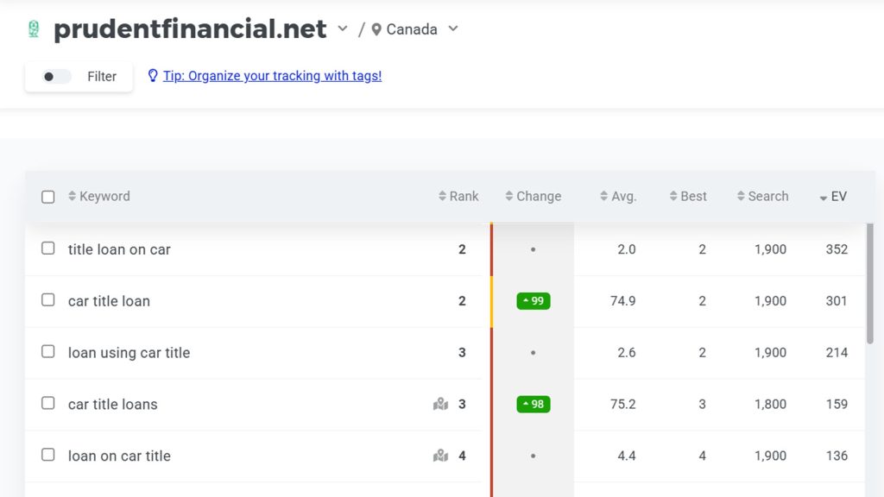
Task: Click keyword 'car title loan'
Action: point(109,301)
